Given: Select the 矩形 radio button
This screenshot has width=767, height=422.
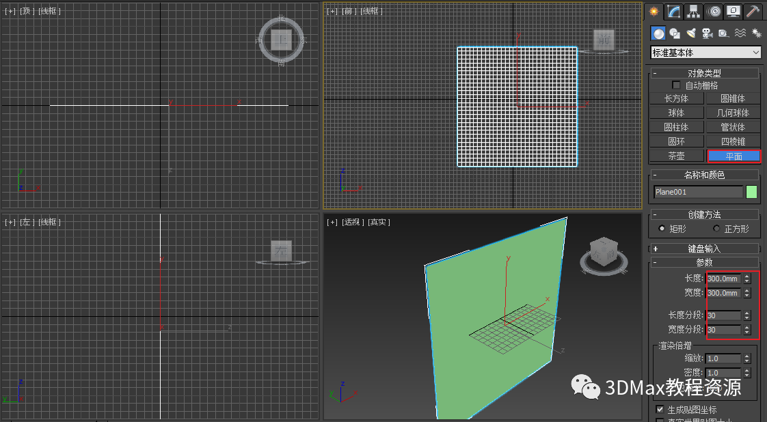Looking at the screenshot, I should click(662, 228).
